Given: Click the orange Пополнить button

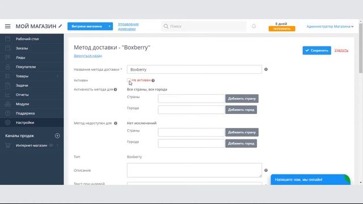Looking at the screenshot, I should [x=282, y=29].
